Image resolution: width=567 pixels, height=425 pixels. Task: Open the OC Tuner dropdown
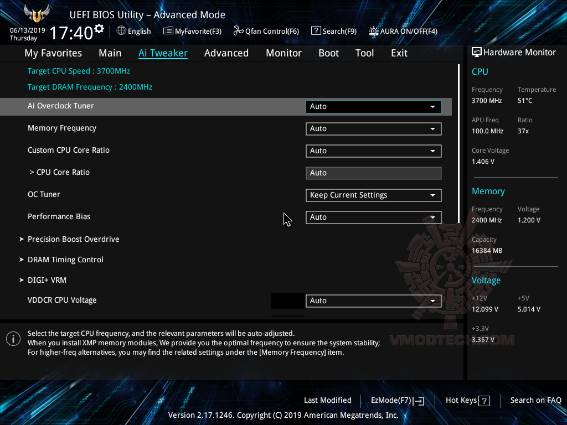pos(374,195)
